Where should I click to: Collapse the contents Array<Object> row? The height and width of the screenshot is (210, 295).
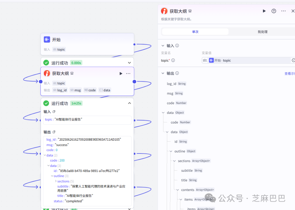[178, 190]
